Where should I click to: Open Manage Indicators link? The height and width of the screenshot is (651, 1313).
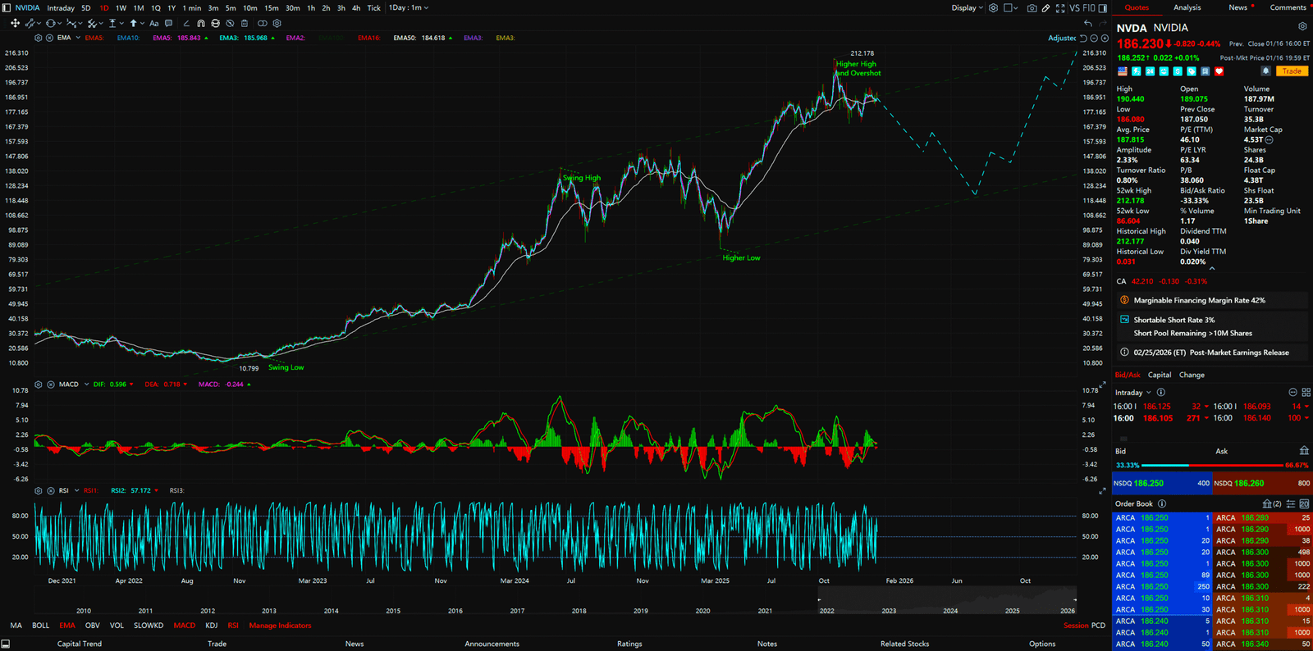click(280, 626)
